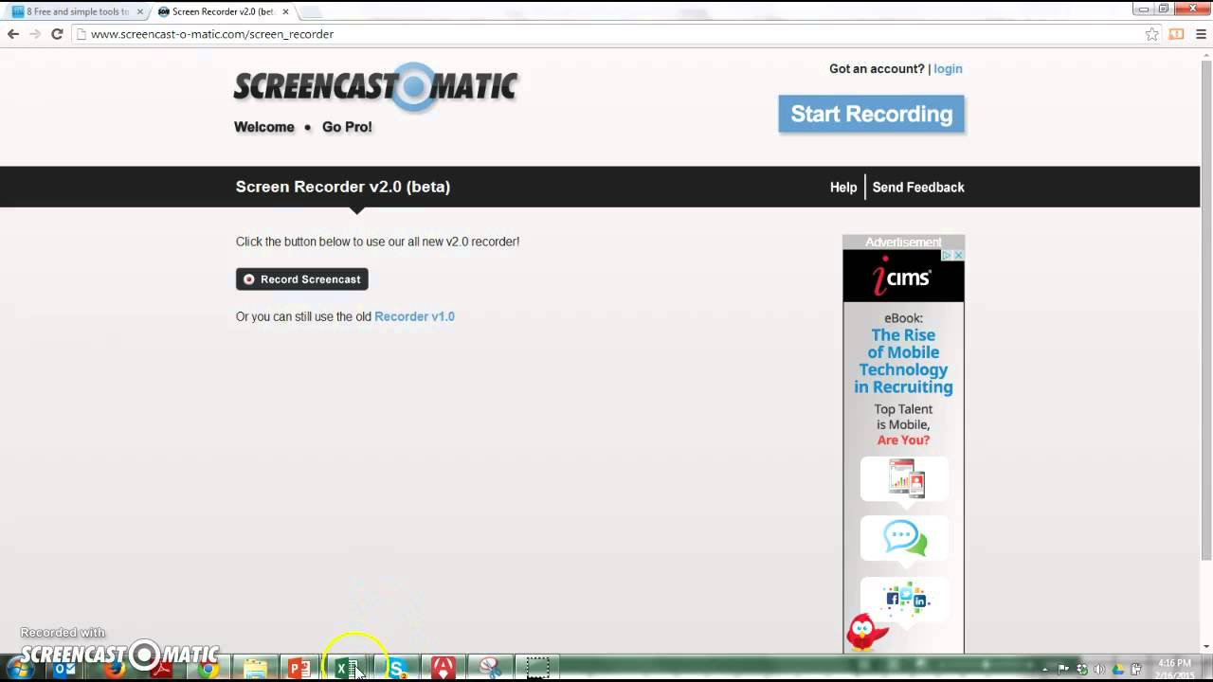
Task: Click the login link
Action: tap(948, 69)
